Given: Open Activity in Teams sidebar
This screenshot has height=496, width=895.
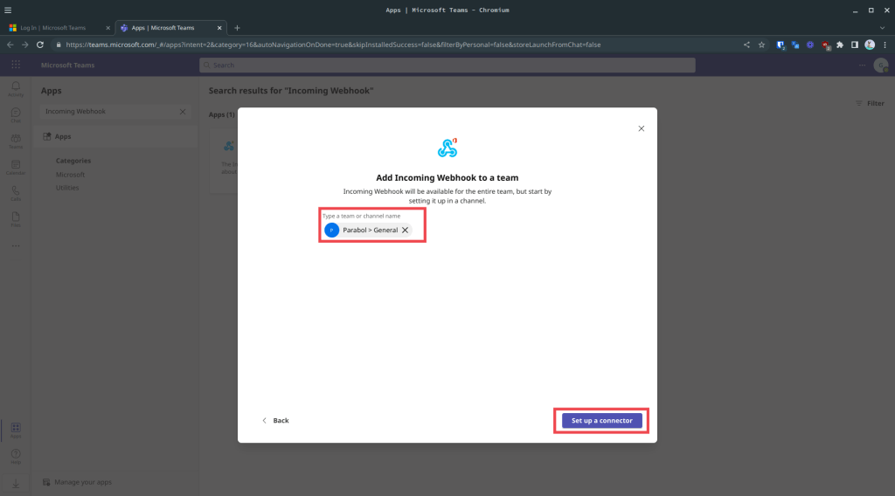Looking at the screenshot, I should click(x=16, y=89).
